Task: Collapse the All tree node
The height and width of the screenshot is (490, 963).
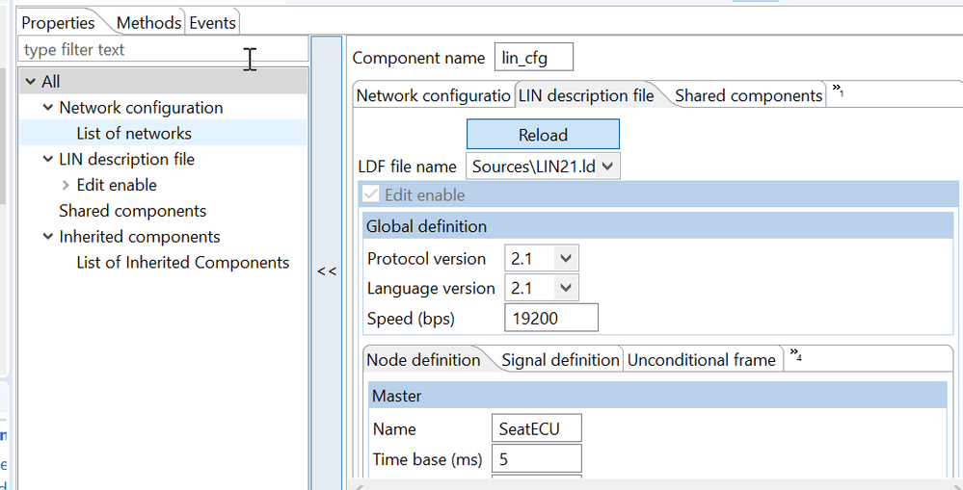Action: tap(31, 82)
